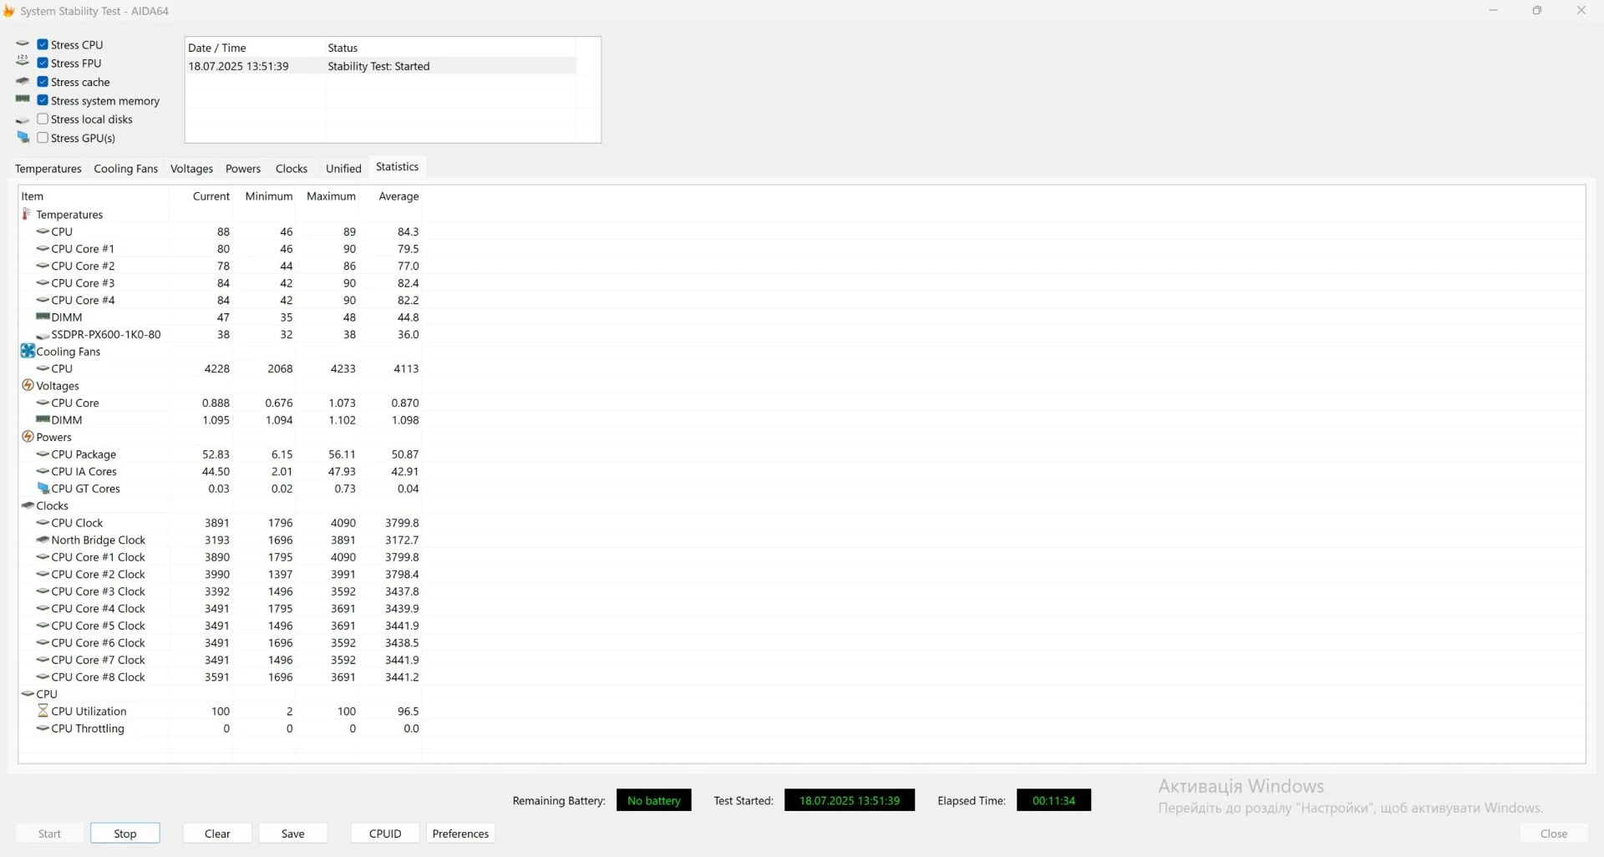Click the DIMM memory icon under Temperatures

(x=43, y=317)
